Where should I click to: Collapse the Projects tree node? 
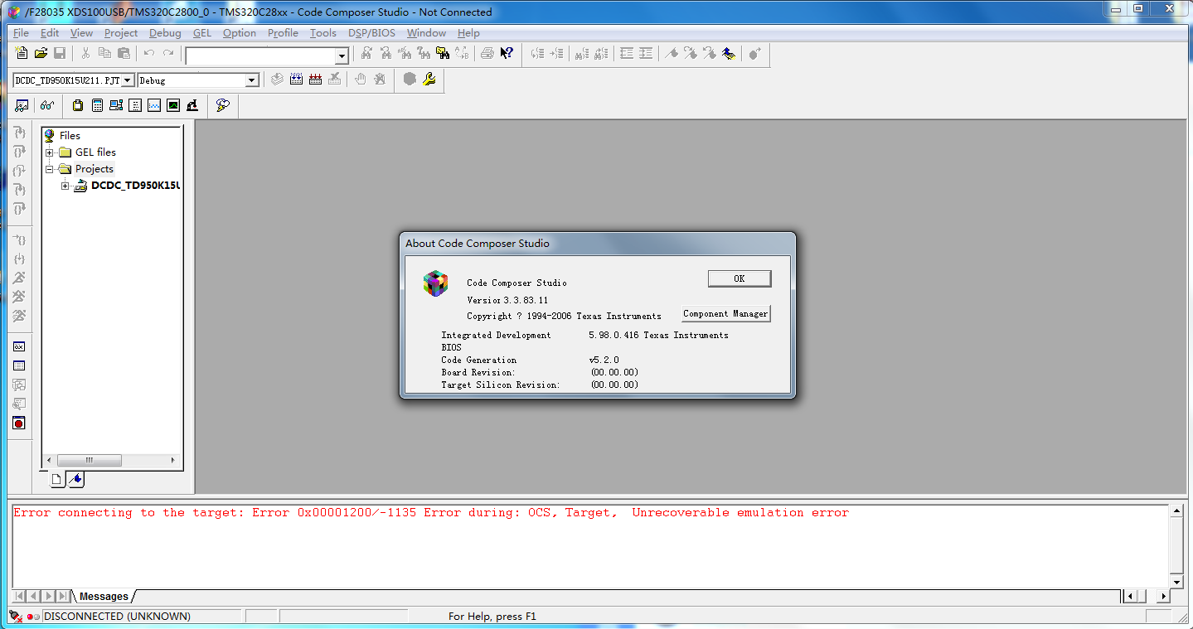[50, 169]
